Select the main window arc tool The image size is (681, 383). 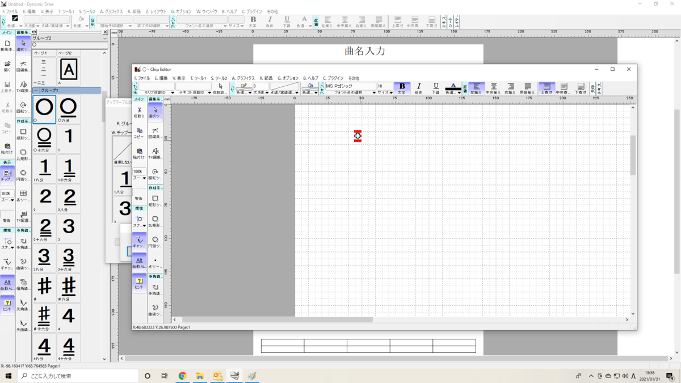coord(23,175)
